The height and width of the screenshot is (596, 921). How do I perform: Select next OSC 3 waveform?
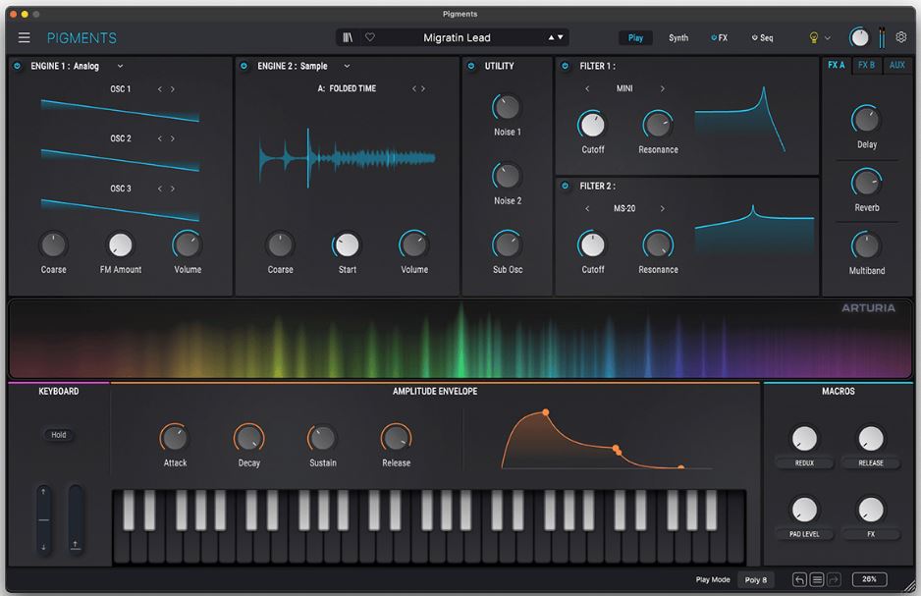pos(172,189)
